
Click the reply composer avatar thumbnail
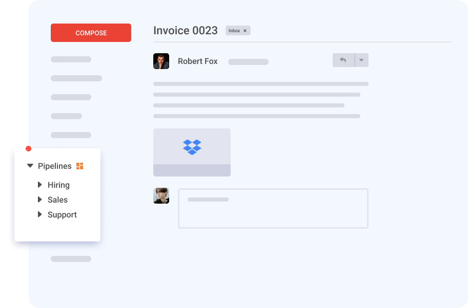tap(161, 195)
